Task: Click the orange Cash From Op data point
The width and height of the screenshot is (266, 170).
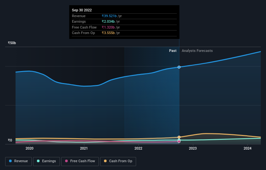Action: click(179, 137)
